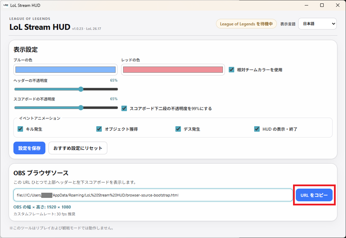Screen dimensions: 346x238
Task: Click the LSH app icon in title bar
Action: tap(6, 5)
